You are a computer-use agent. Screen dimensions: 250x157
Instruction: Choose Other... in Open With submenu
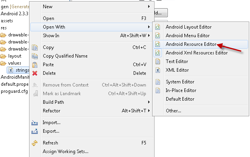click(x=173, y=111)
